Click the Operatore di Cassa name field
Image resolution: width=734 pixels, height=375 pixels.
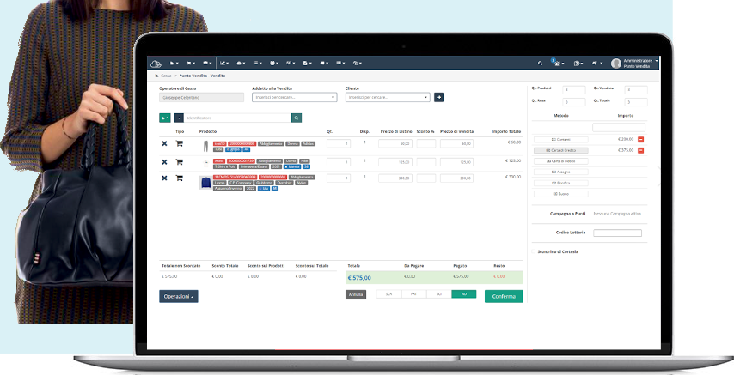click(201, 97)
